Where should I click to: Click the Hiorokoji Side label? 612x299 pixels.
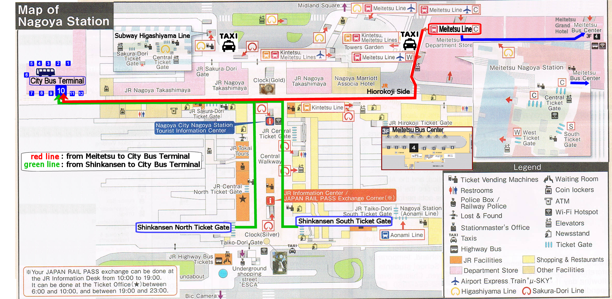(x=388, y=91)
